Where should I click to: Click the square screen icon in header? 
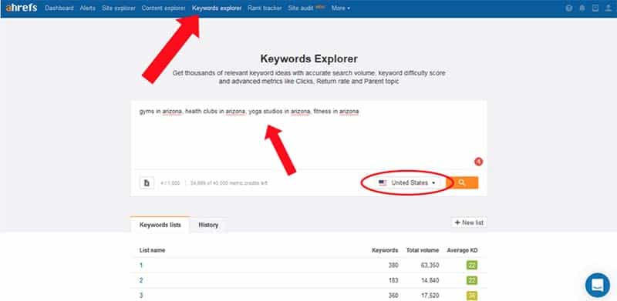click(x=595, y=8)
